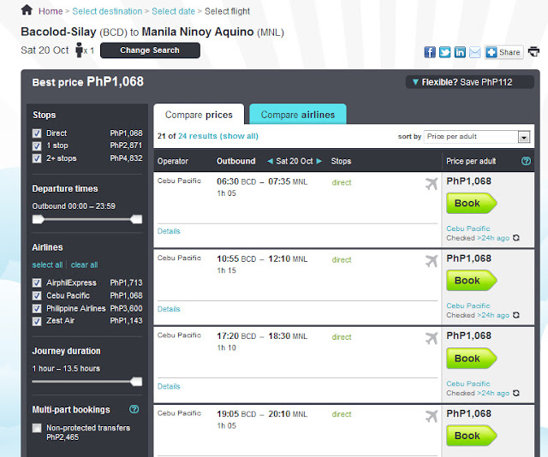Switch to Compare airlines tab

[x=298, y=115]
